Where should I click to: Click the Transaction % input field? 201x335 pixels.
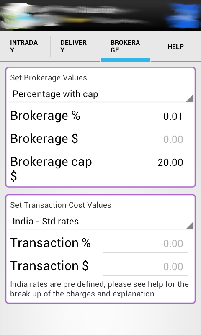coord(145,244)
